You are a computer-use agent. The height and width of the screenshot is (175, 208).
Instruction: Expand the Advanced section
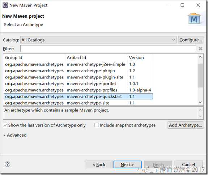[x=4, y=135]
